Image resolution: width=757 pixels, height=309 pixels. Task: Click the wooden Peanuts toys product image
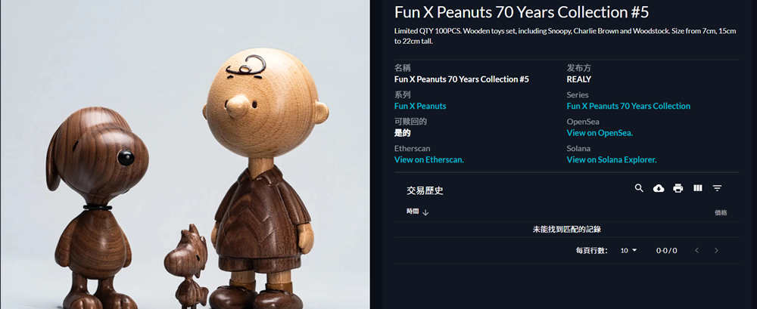pos(185,154)
